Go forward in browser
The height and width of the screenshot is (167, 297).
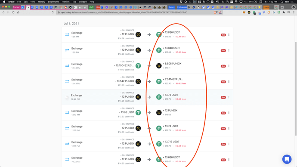tap(8, 12)
